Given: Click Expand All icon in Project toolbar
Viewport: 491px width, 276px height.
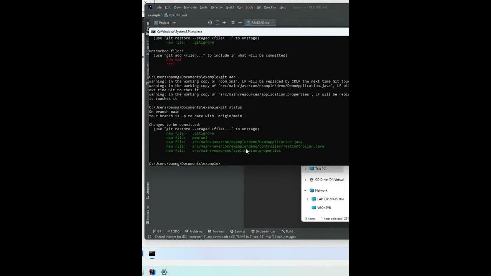Looking at the screenshot, I should [x=217, y=23].
